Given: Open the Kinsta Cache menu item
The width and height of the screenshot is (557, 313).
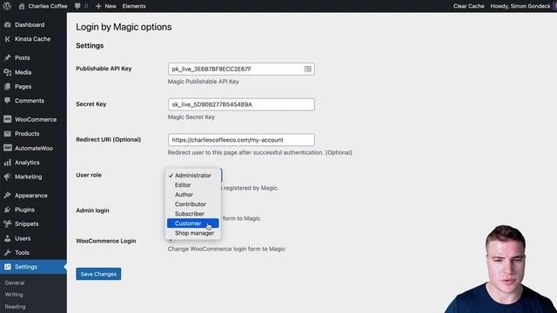Looking at the screenshot, I should pos(33,39).
